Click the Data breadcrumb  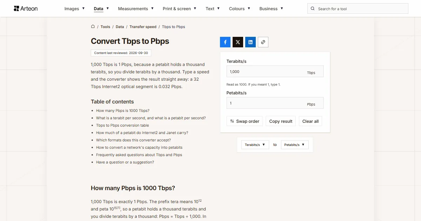point(120,27)
